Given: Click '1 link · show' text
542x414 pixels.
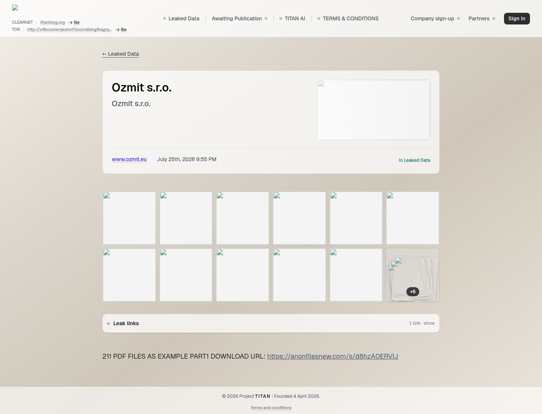Looking at the screenshot, I should [x=422, y=323].
